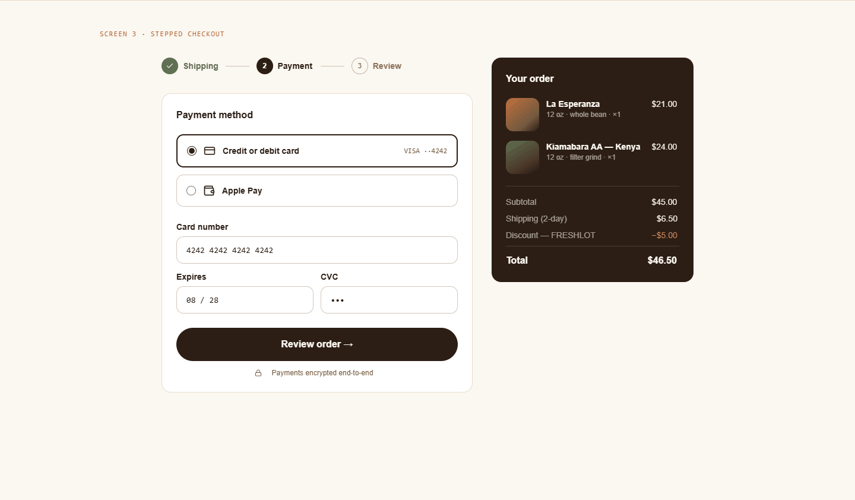Click the $24.00 item price
The image size is (855, 500).
click(664, 147)
